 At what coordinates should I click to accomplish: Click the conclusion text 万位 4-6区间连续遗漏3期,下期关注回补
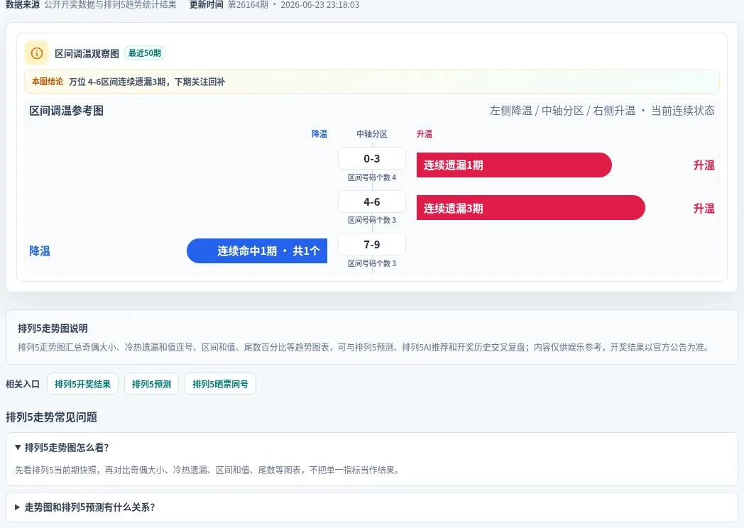147,82
